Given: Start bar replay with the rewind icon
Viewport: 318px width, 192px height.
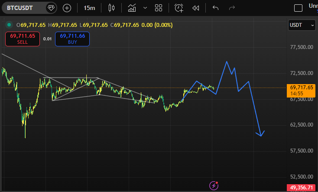Looking at the screenshot, I should (x=196, y=8).
